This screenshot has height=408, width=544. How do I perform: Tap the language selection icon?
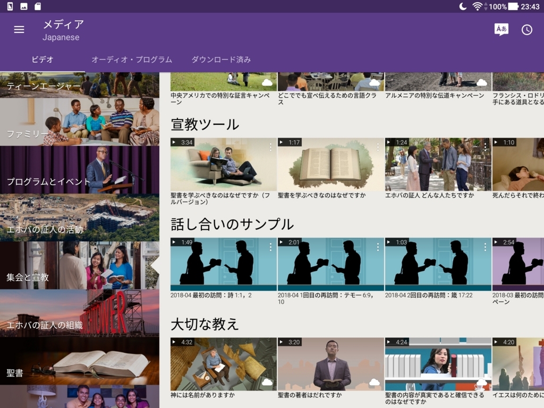coord(501,30)
